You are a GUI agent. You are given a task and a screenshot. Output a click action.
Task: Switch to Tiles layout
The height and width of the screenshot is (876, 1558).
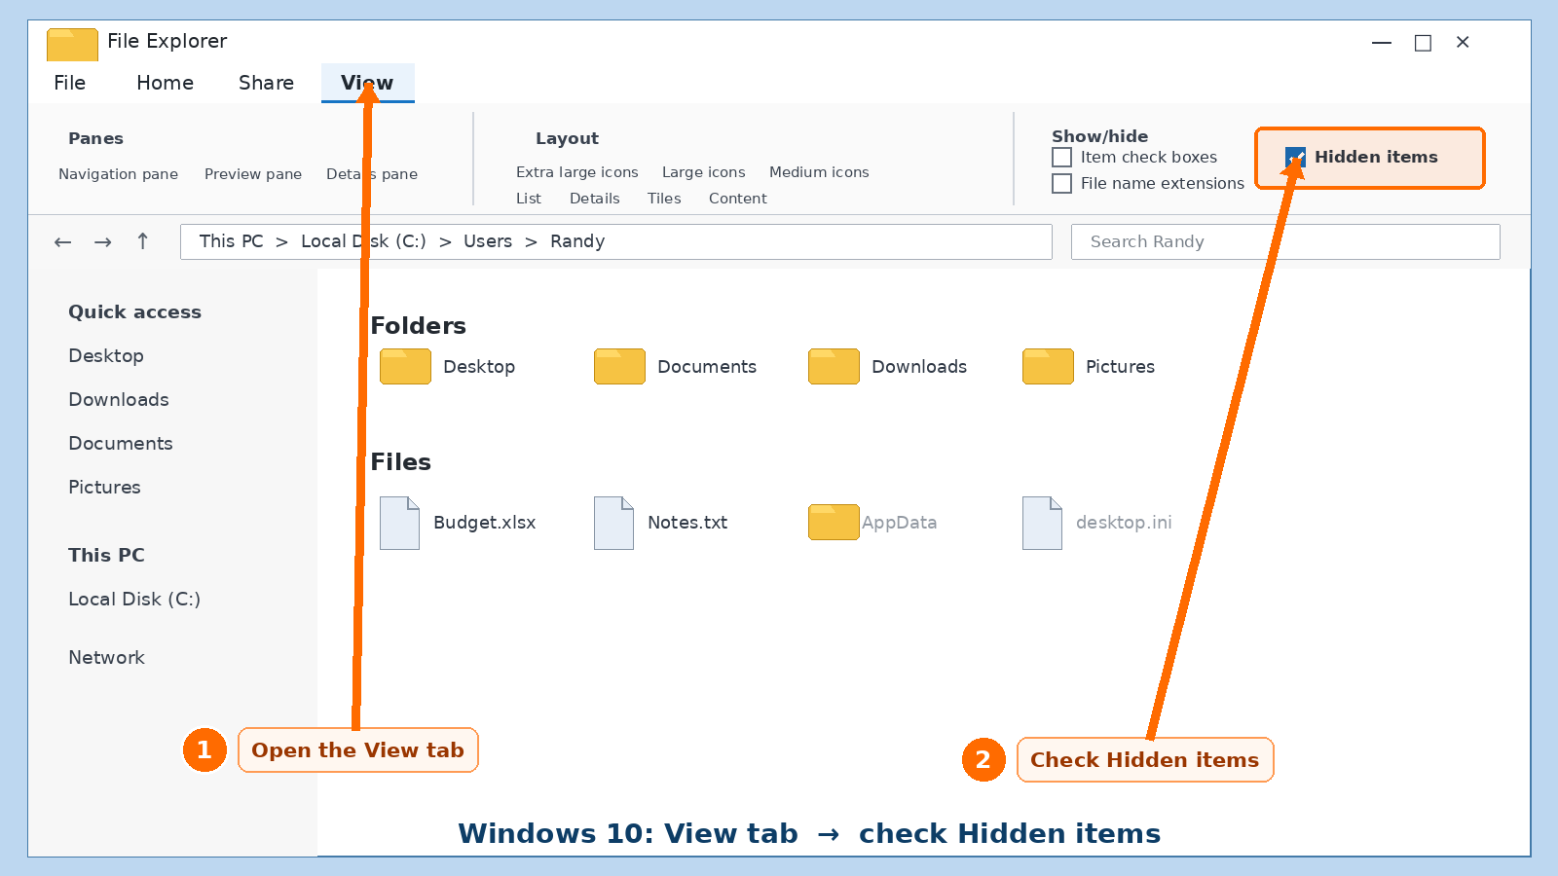tap(664, 199)
